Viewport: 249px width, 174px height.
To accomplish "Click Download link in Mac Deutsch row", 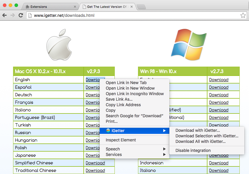I will [93, 95].
